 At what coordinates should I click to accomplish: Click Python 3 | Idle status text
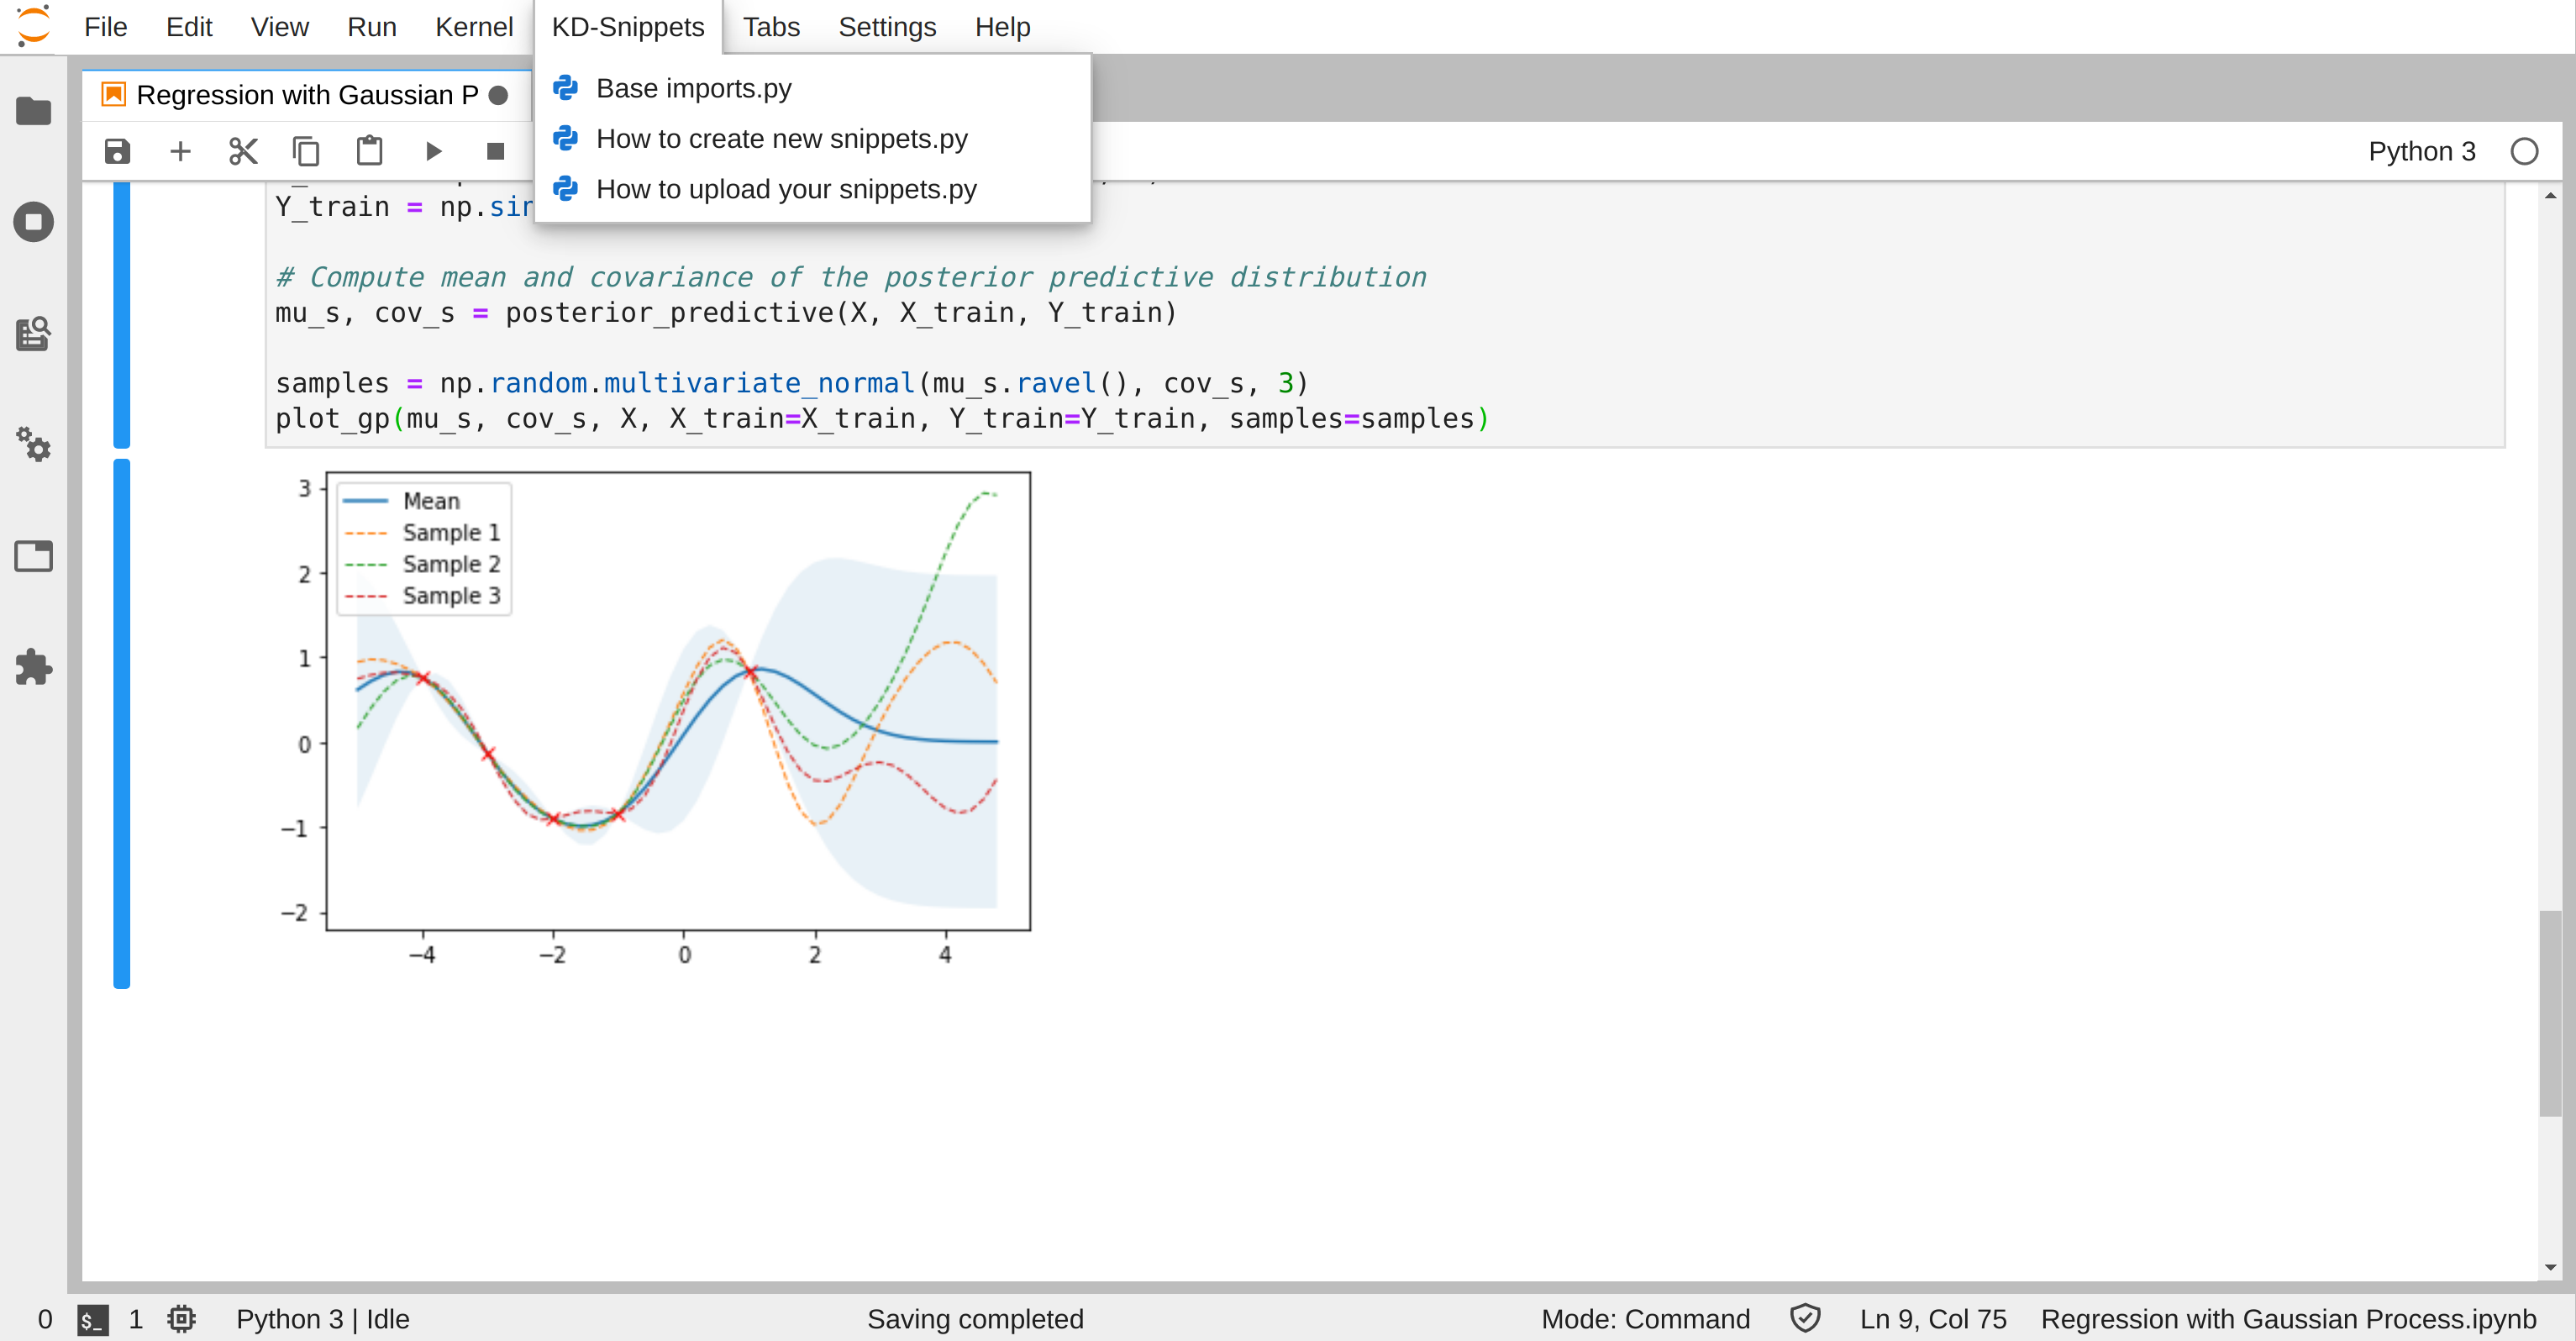(322, 1319)
